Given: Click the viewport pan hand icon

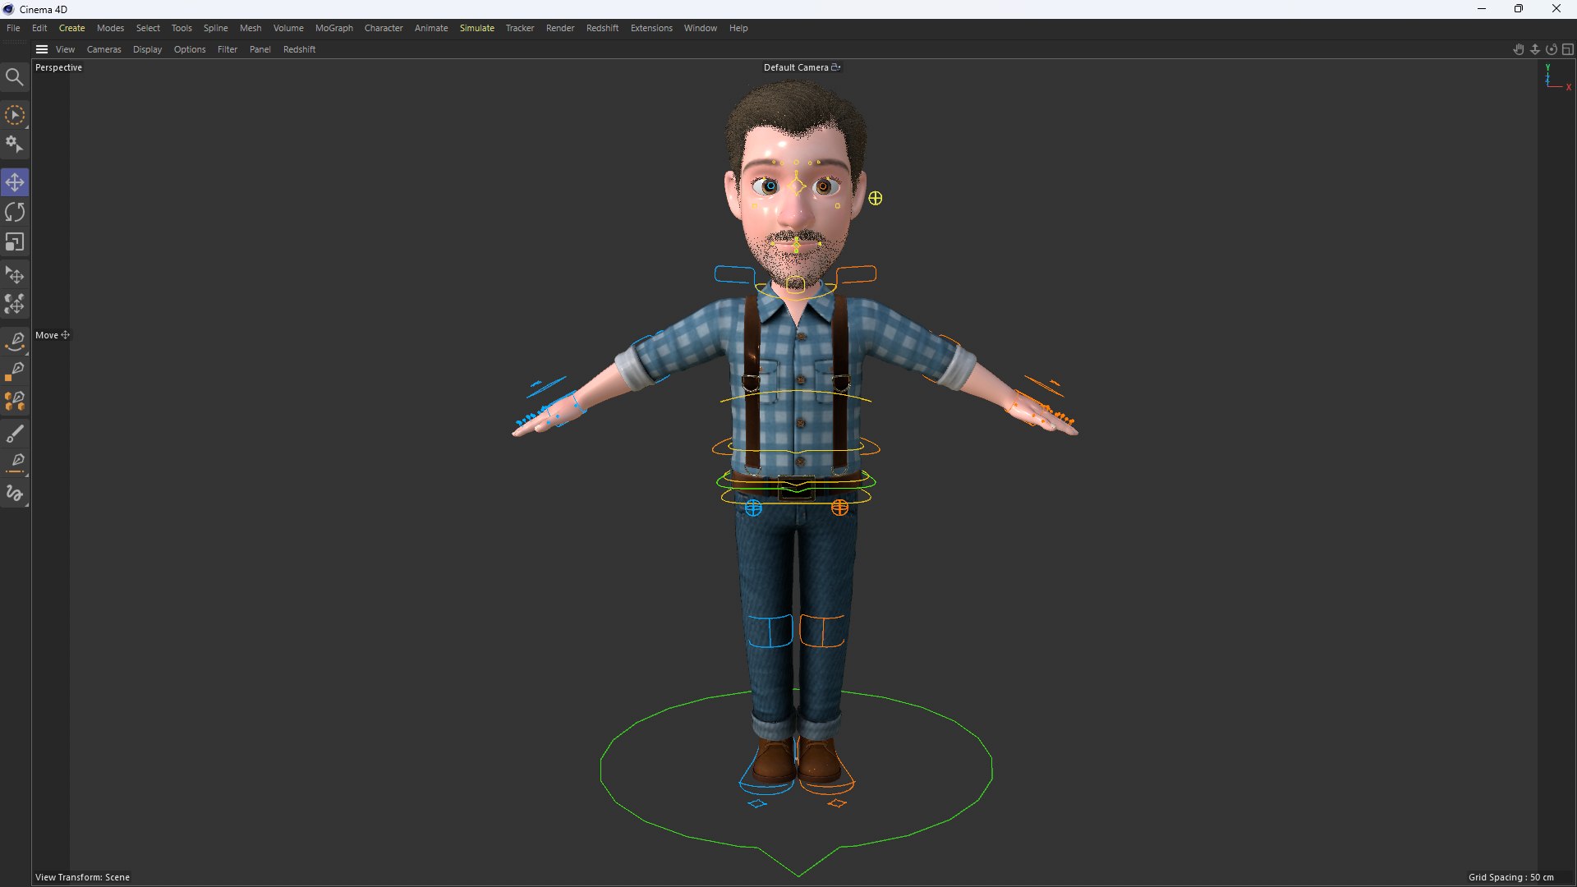Looking at the screenshot, I should click(x=1519, y=49).
